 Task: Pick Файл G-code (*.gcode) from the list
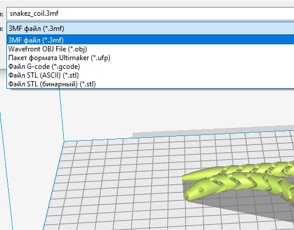point(151,67)
